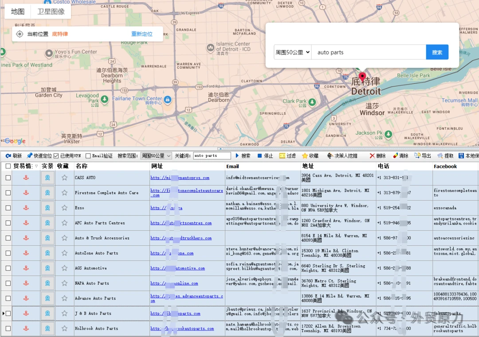
Task: Check the Esso row checkbox
Action: point(8,208)
